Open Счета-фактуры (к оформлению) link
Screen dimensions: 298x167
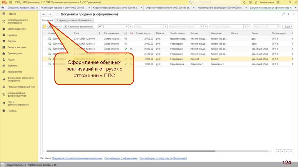[121, 158]
